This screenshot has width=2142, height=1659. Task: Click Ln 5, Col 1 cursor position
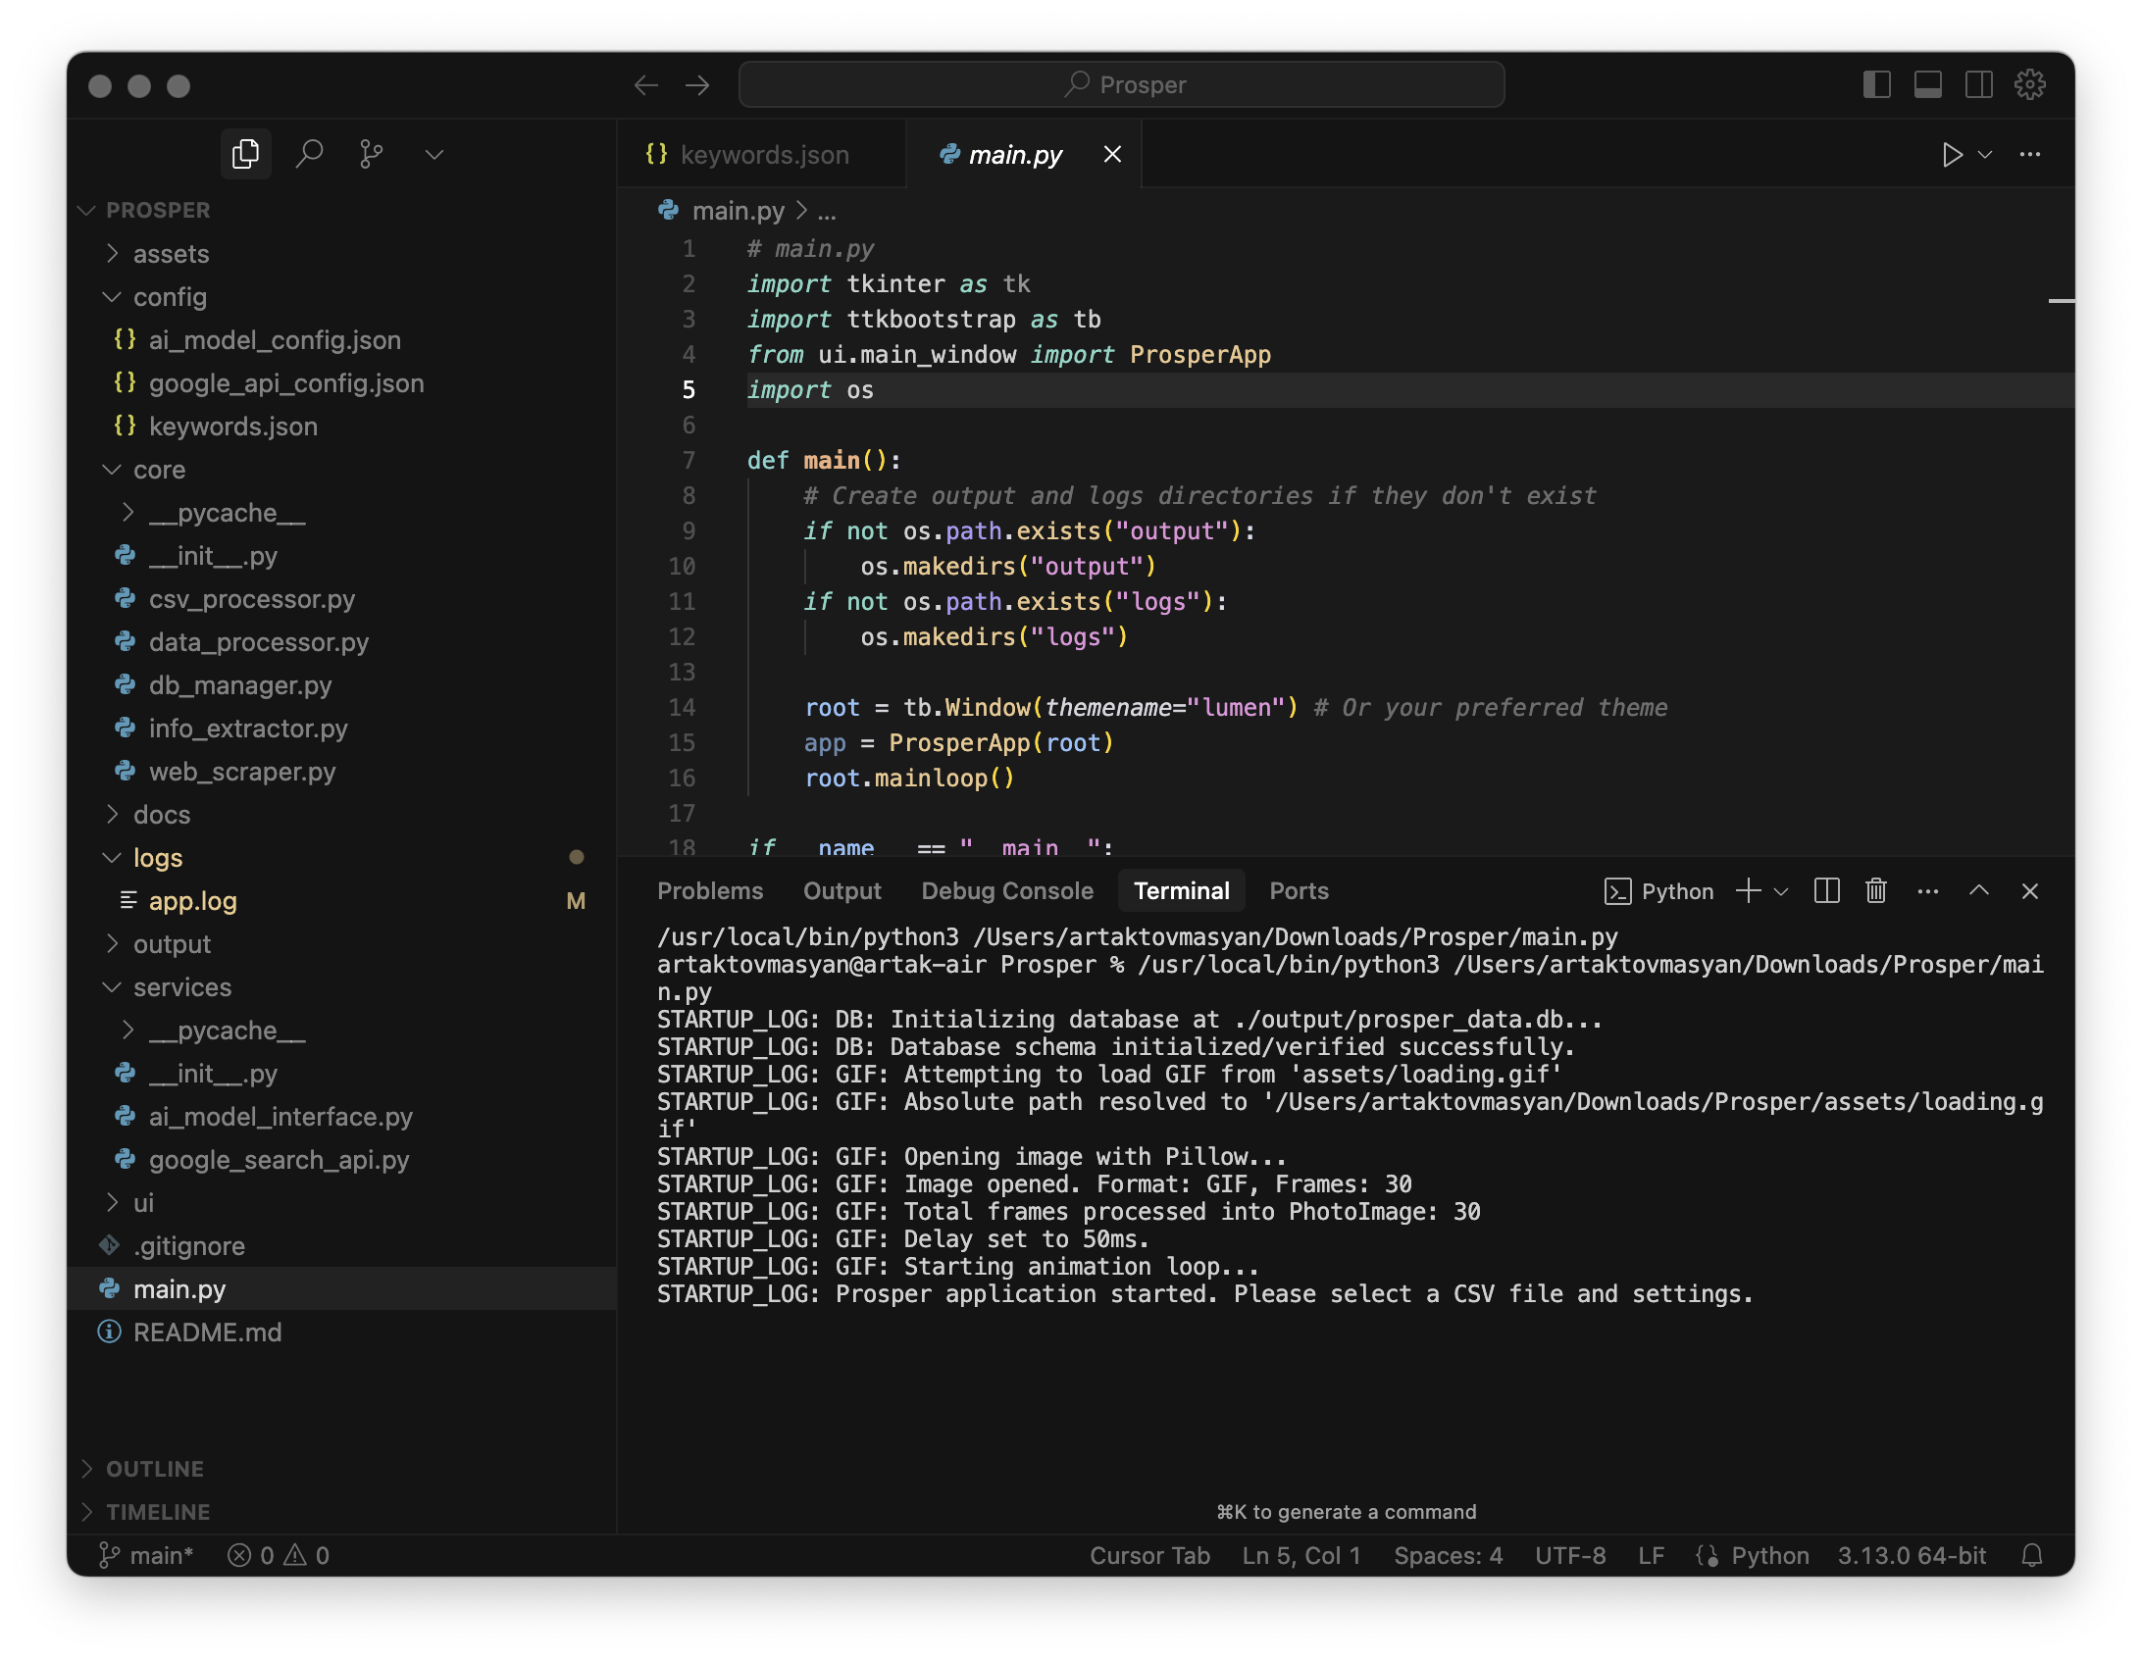pyautogui.click(x=1301, y=1556)
